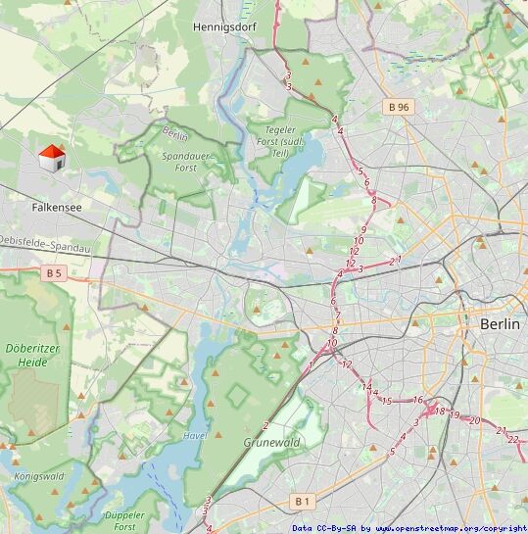Click the red-roofed house marker near Falkensee
528x534 pixels.
click(52, 159)
